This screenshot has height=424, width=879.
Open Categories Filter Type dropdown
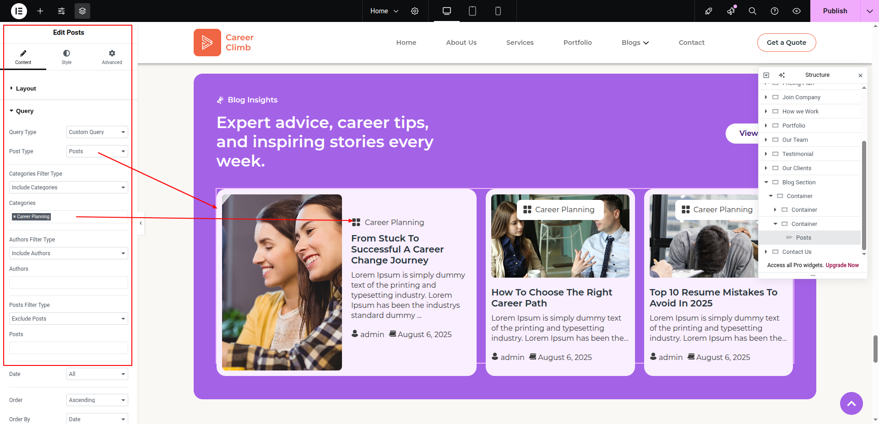click(69, 188)
